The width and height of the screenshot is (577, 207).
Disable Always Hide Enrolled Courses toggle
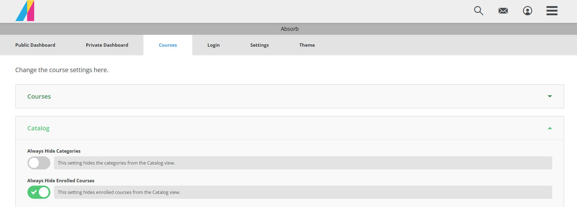[39, 192]
